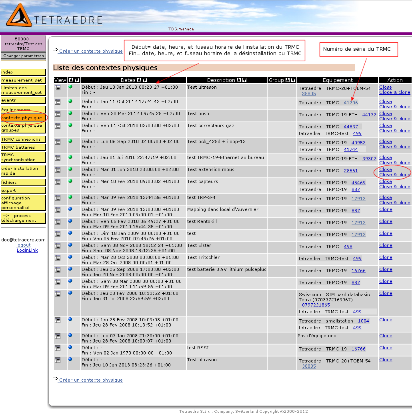Open view icon for Test extension mbus row
412x416 pixels.
[58, 170]
